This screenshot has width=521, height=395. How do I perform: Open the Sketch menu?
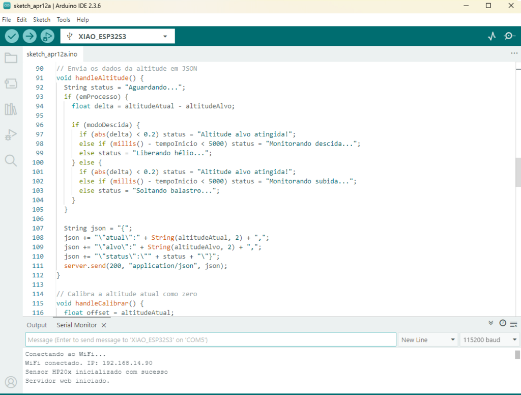point(42,20)
